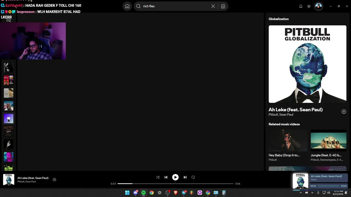Show hidden system tray icons

pos(301,193)
